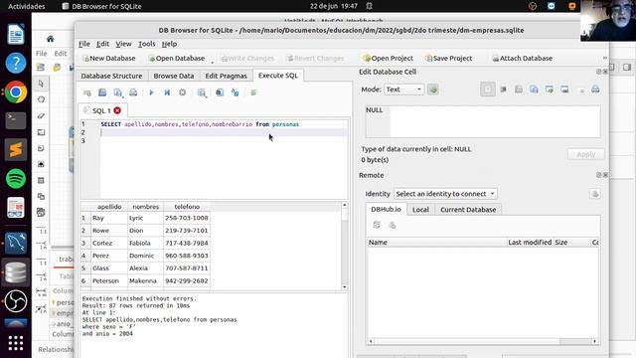Click the Save SQL file icon
The width and height of the screenshot is (636, 358).
click(x=118, y=92)
